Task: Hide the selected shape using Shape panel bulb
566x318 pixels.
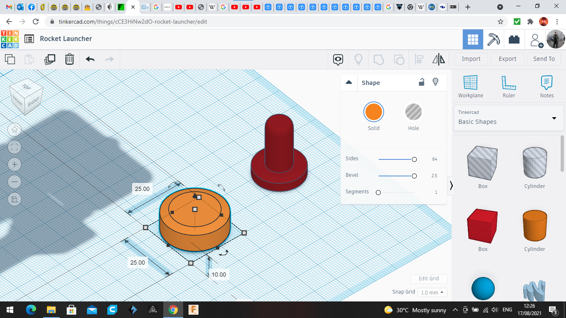Action: (x=435, y=82)
